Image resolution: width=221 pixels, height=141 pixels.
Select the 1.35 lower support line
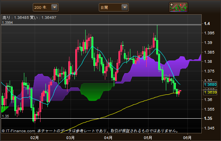(x=101, y=119)
